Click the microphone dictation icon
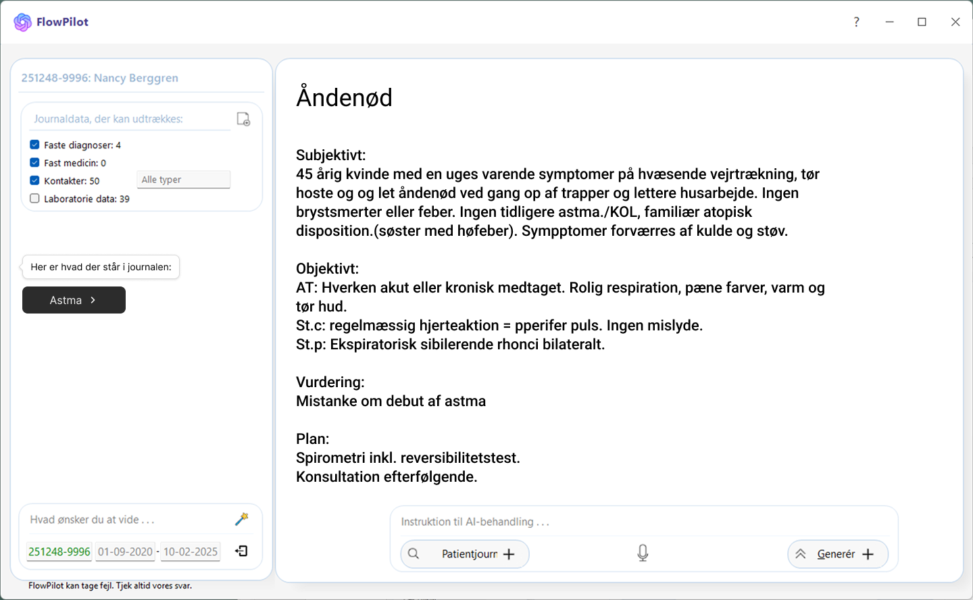The width and height of the screenshot is (973, 600). coord(643,553)
